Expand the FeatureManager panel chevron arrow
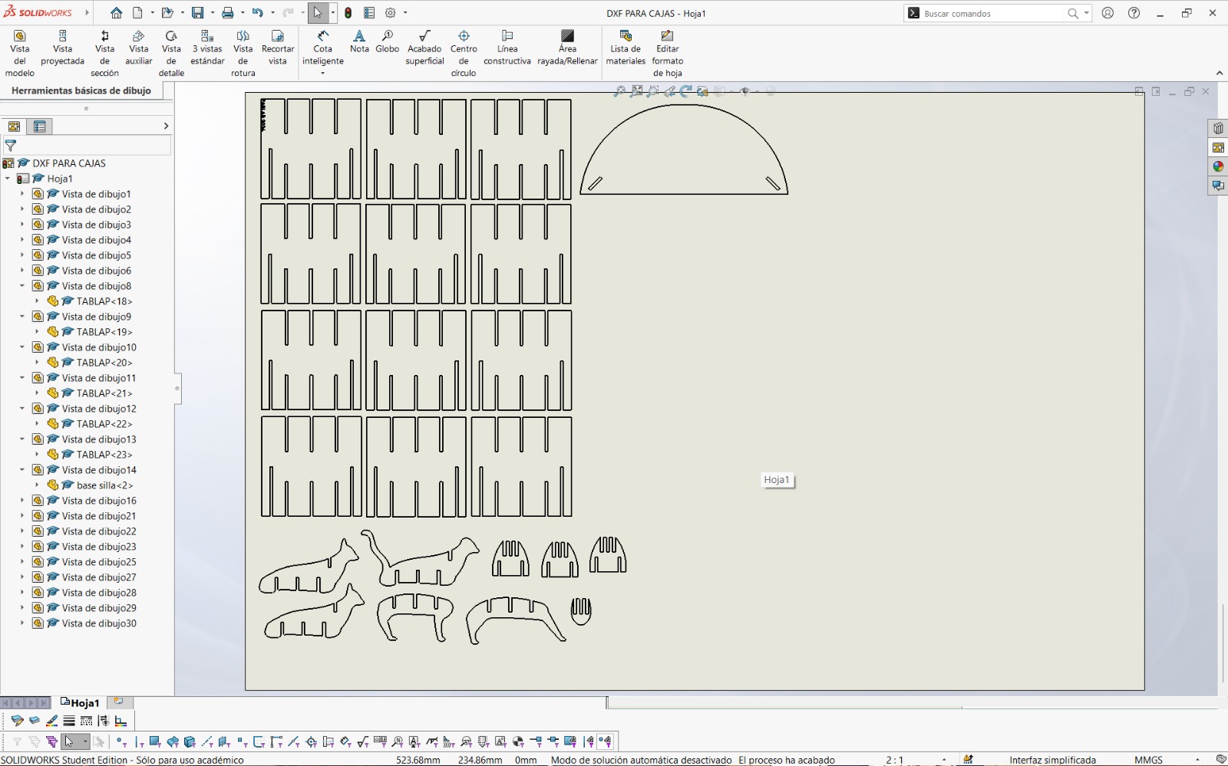1228x766 pixels. point(166,126)
